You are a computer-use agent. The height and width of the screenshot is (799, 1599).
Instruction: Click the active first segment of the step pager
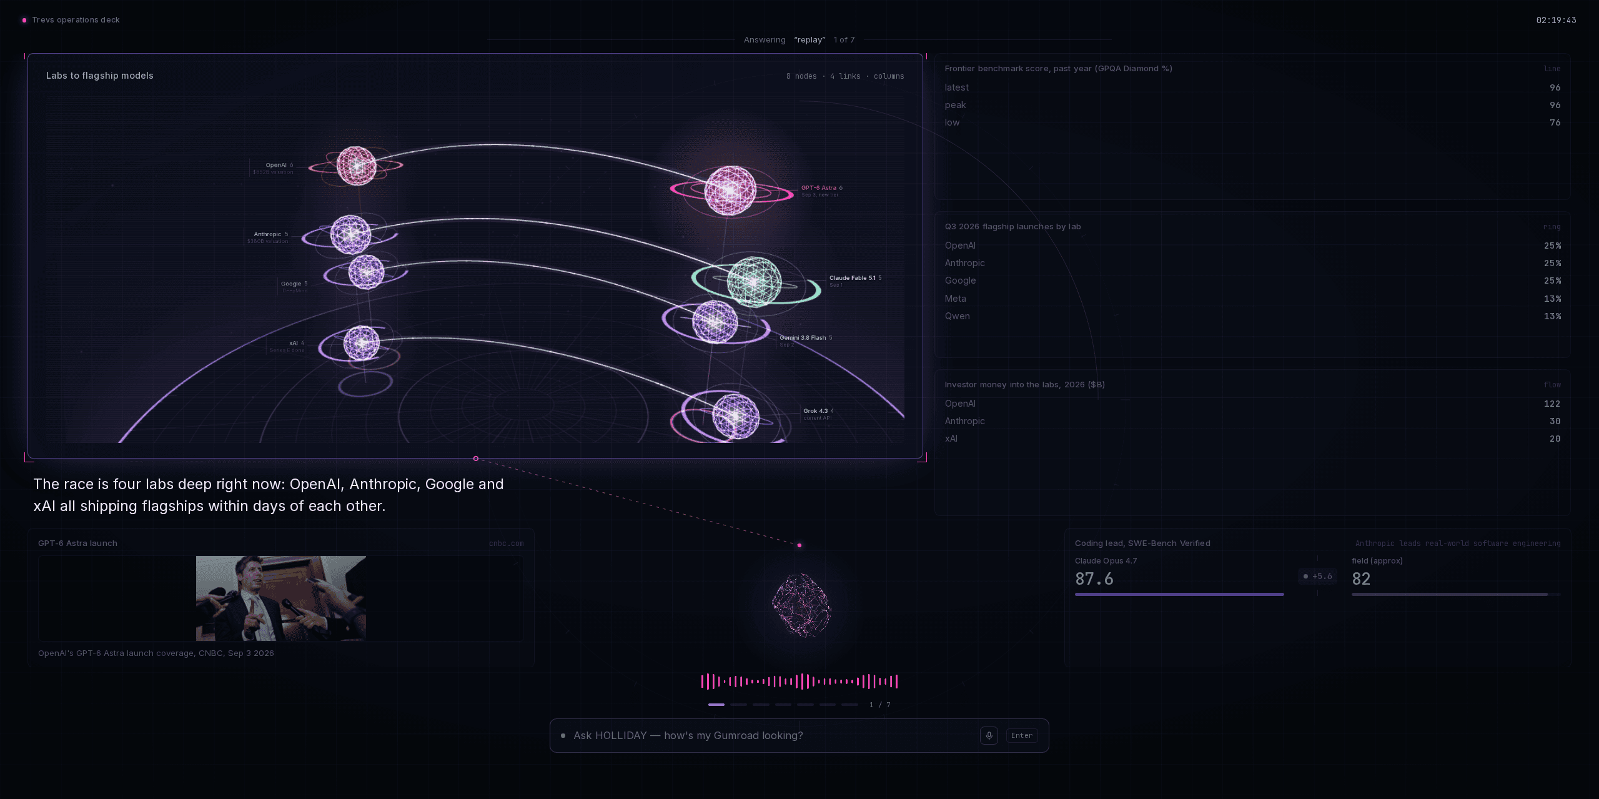pos(716,705)
